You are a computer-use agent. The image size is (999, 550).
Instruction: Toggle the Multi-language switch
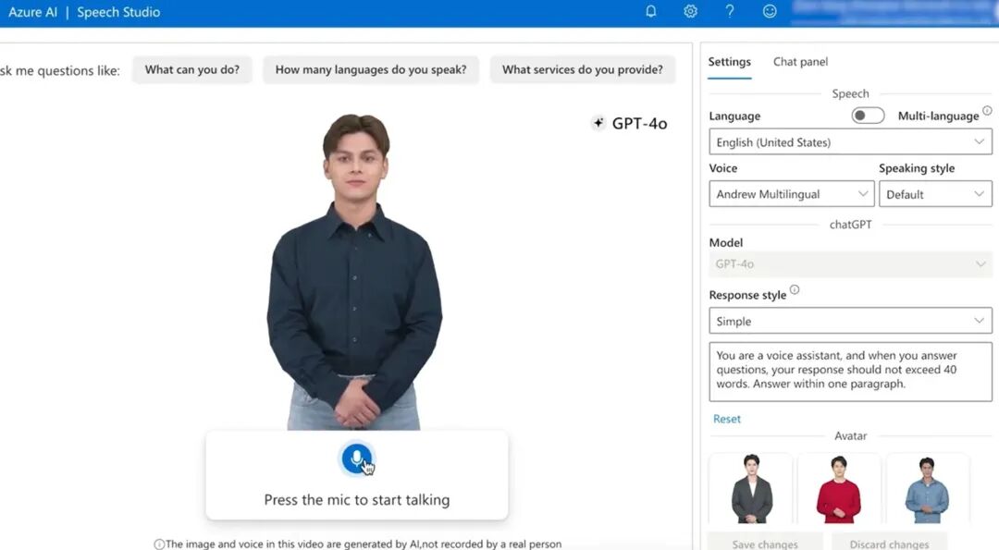click(x=868, y=116)
